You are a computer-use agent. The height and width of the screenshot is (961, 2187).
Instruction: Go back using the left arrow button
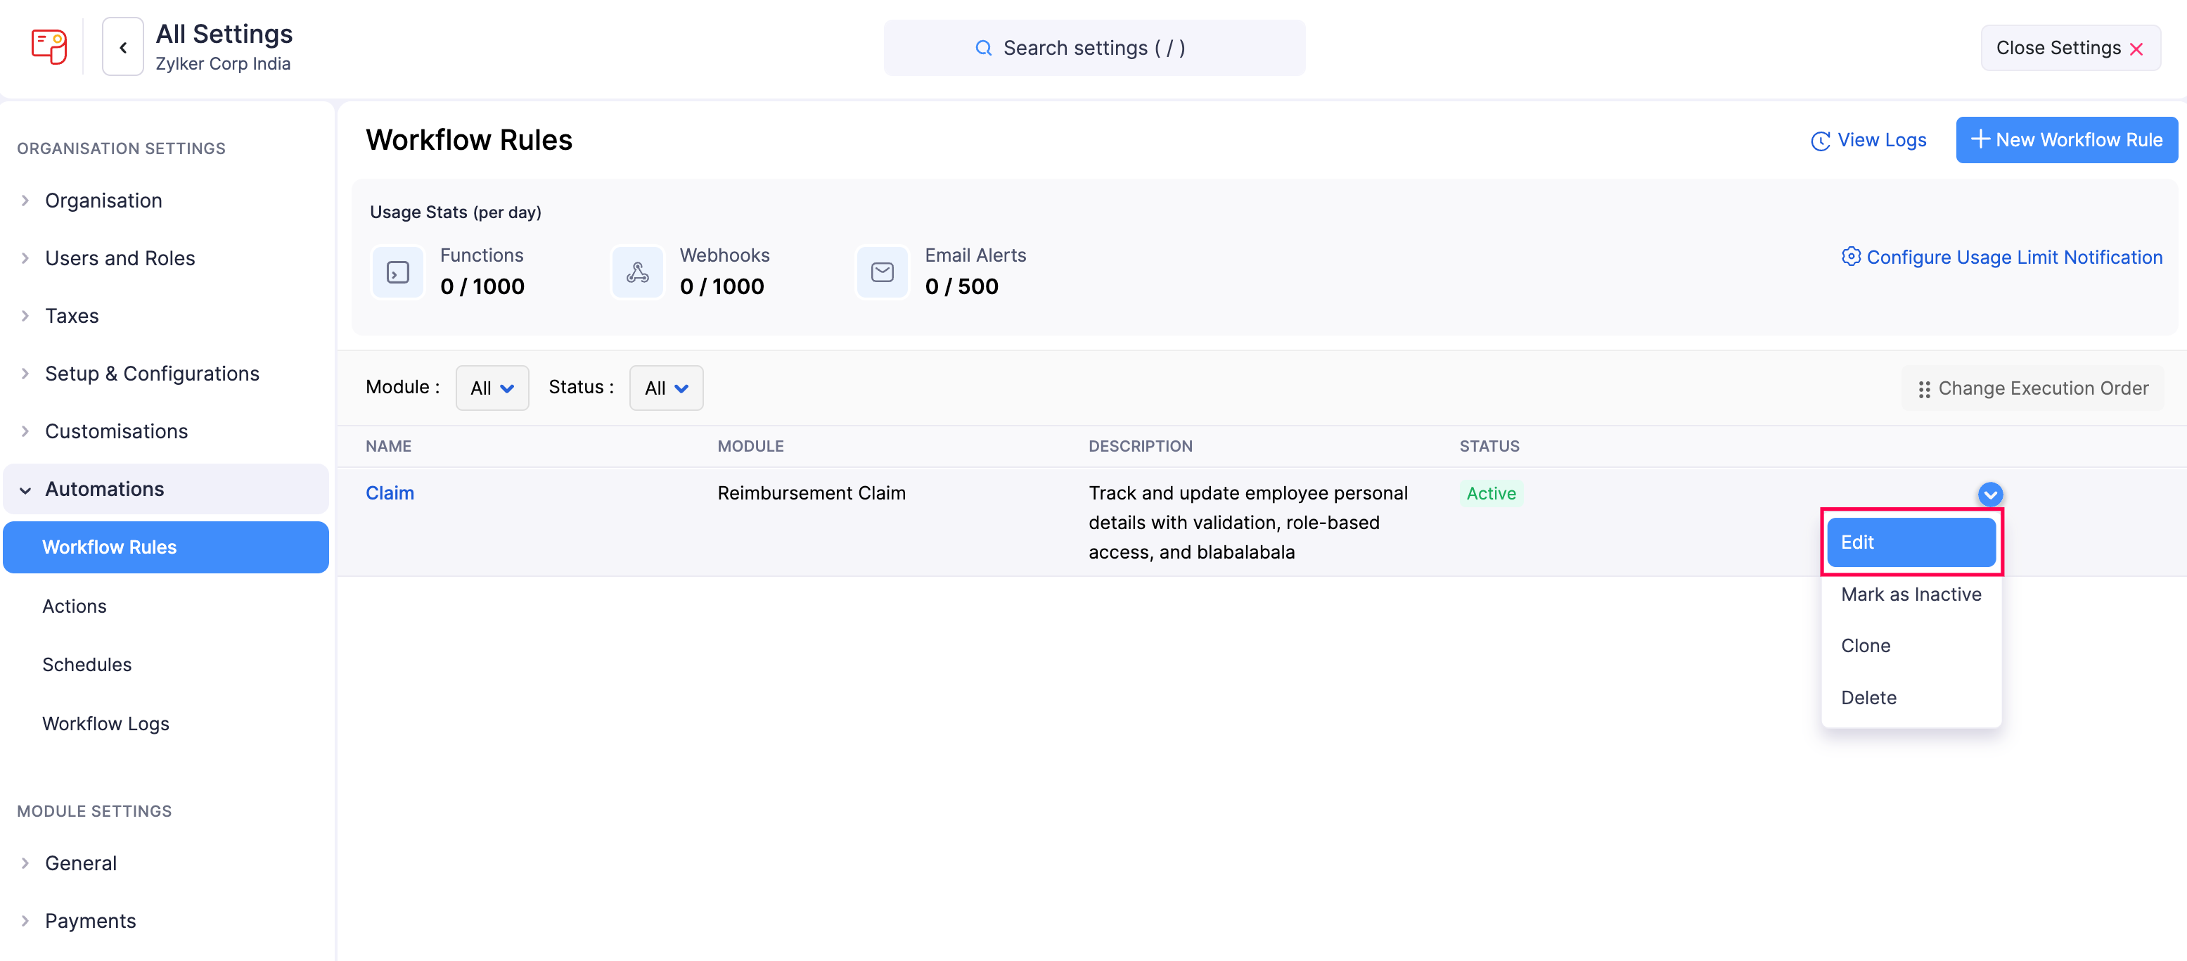[123, 48]
